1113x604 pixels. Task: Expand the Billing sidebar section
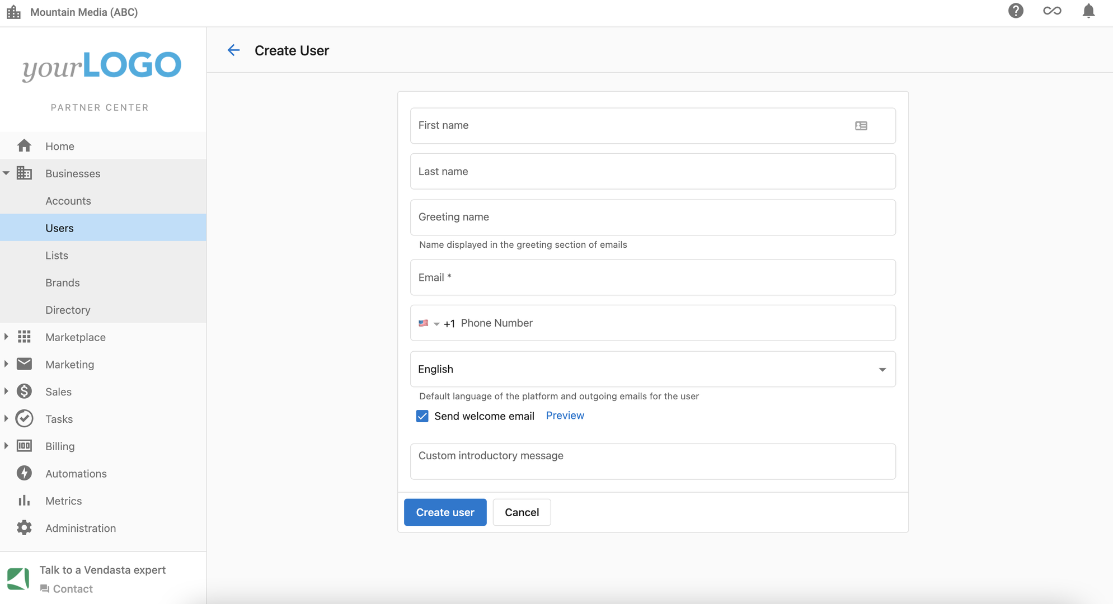click(x=6, y=446)
